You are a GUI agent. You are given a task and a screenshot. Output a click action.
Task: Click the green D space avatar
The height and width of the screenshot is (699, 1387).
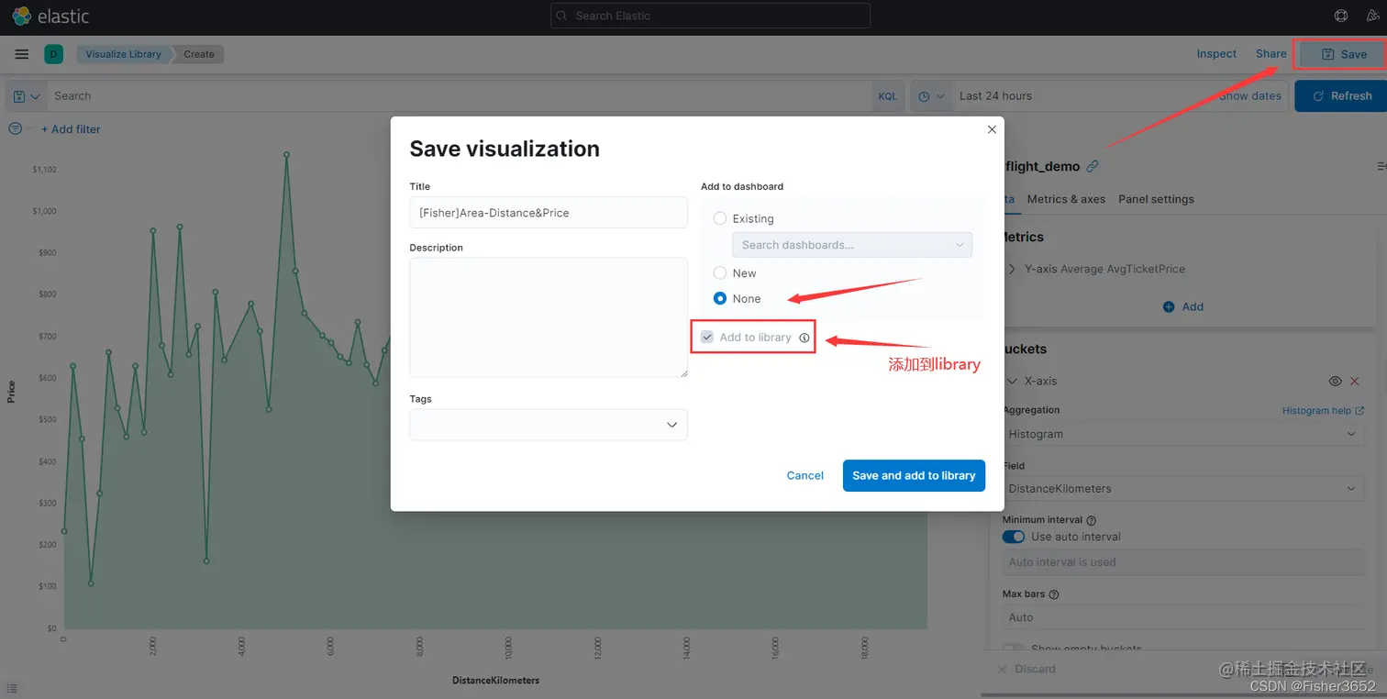(53, 54)
